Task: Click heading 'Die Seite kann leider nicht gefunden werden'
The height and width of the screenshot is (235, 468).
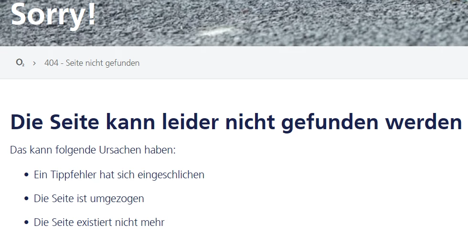Action: (236, 122)
